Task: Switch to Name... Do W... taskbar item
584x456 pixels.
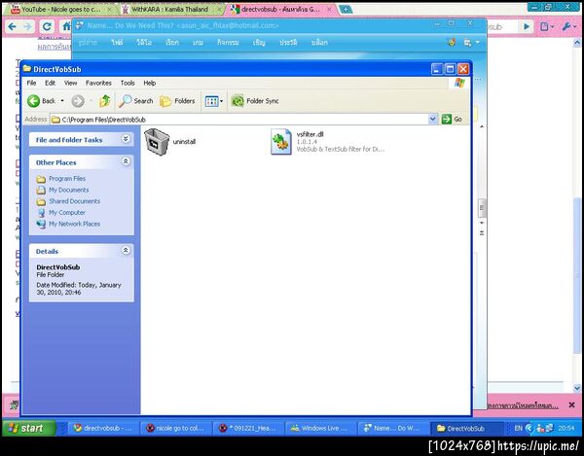Action: click(392, 428)
